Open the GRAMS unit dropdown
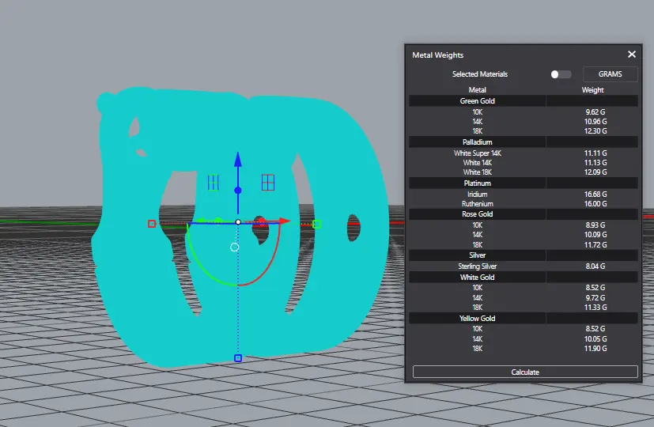The image size is (654, 427). coord(610,74)
